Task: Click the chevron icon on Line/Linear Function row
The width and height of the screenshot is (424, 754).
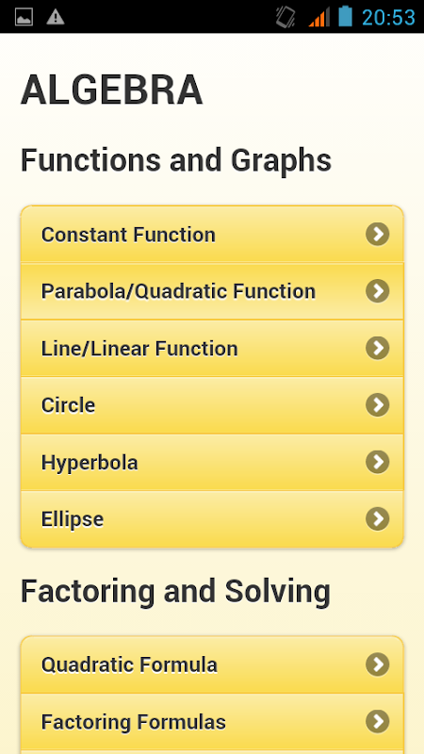Action: click(x=378, y=348)
